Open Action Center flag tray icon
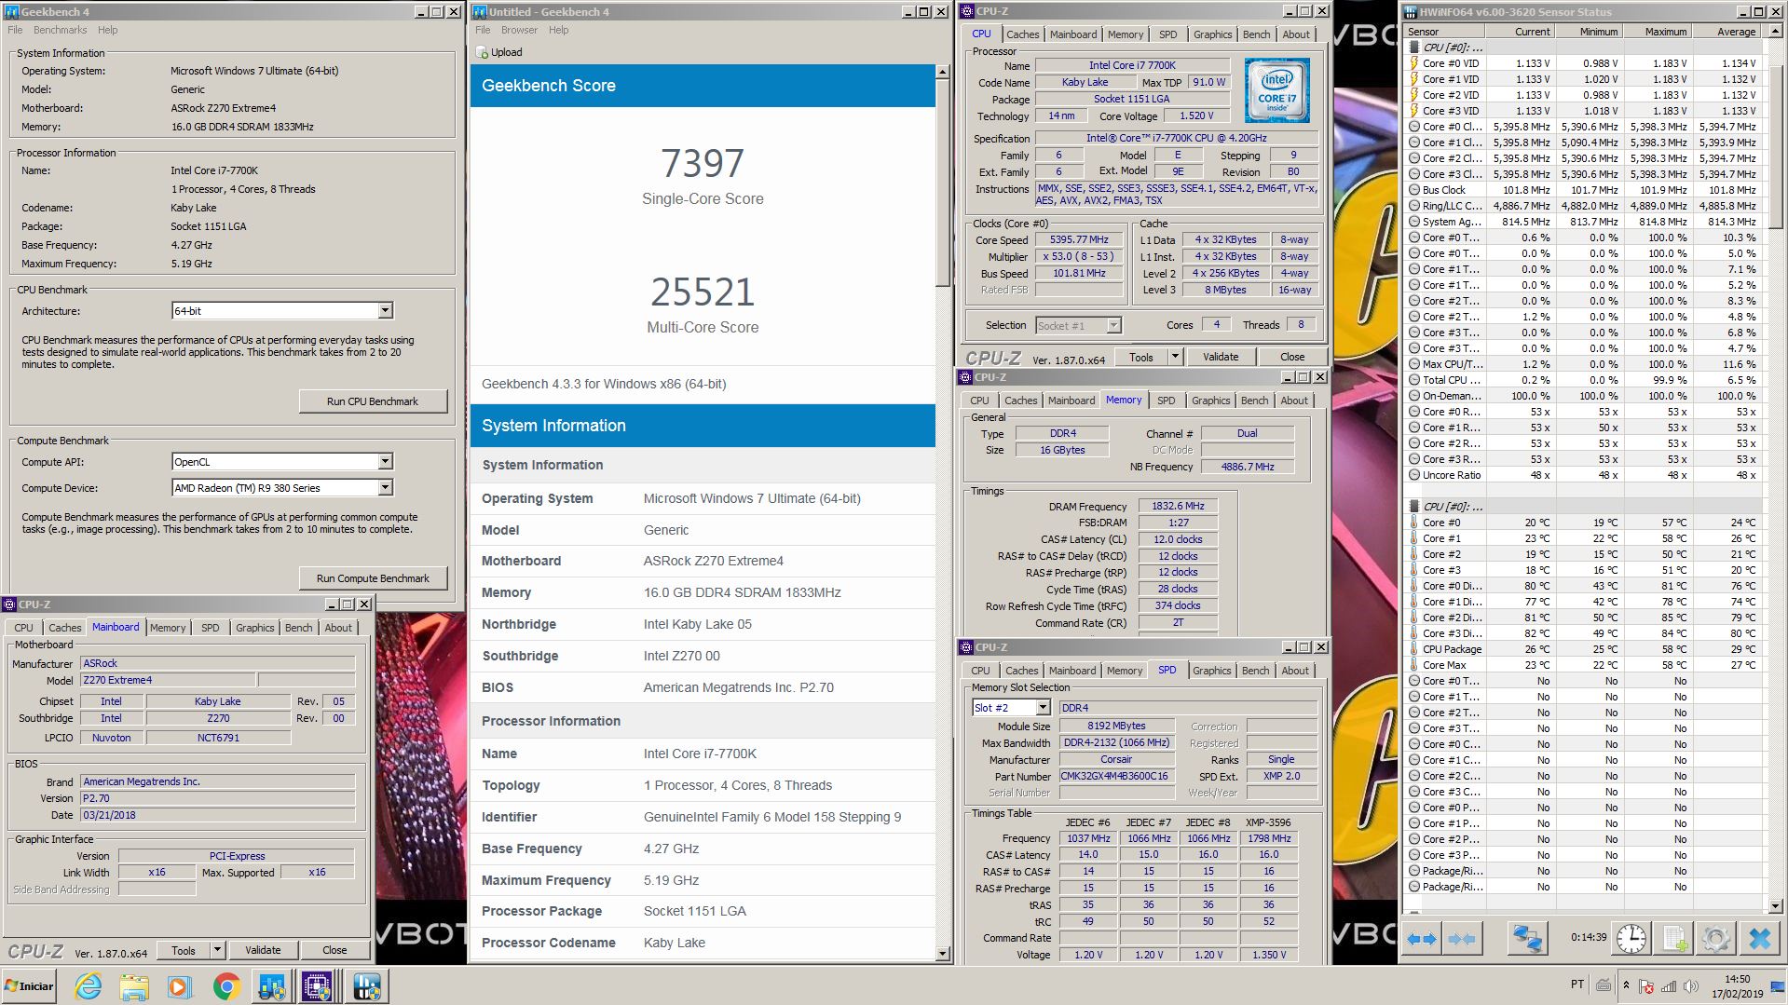 [x=1646, y=986]
